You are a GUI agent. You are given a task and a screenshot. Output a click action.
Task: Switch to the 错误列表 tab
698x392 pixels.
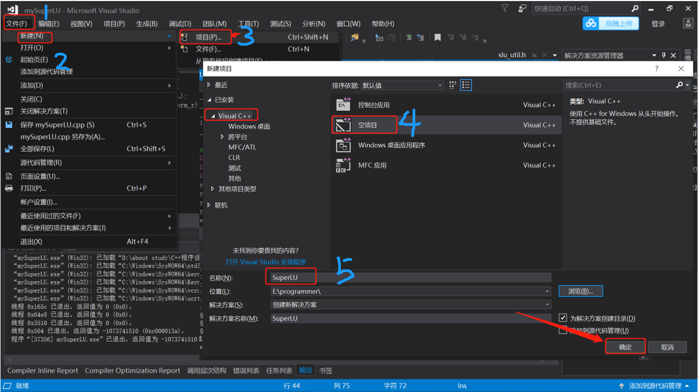[x=246, y=370]
